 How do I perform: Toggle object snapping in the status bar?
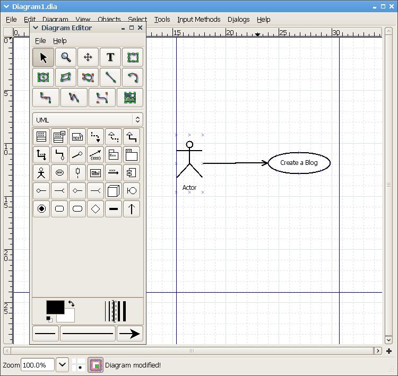96,365
